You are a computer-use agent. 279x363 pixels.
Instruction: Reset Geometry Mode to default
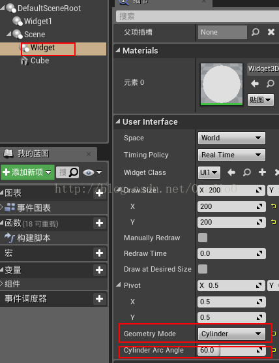[x=274, y=334]
